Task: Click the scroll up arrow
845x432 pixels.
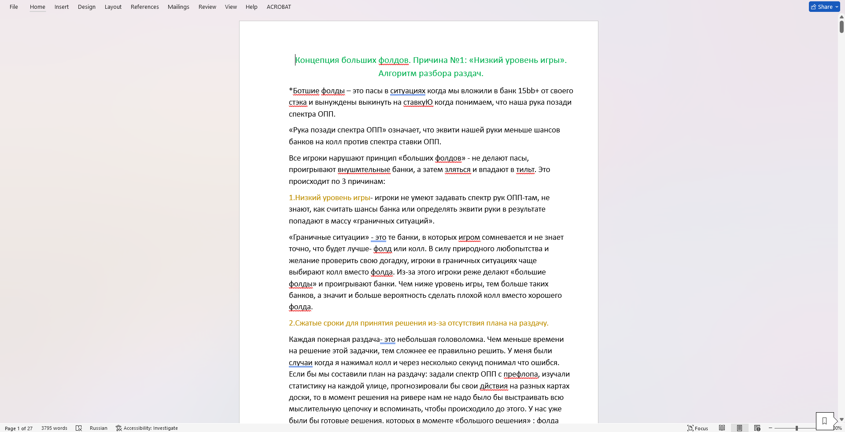Action: click(841, 17)
